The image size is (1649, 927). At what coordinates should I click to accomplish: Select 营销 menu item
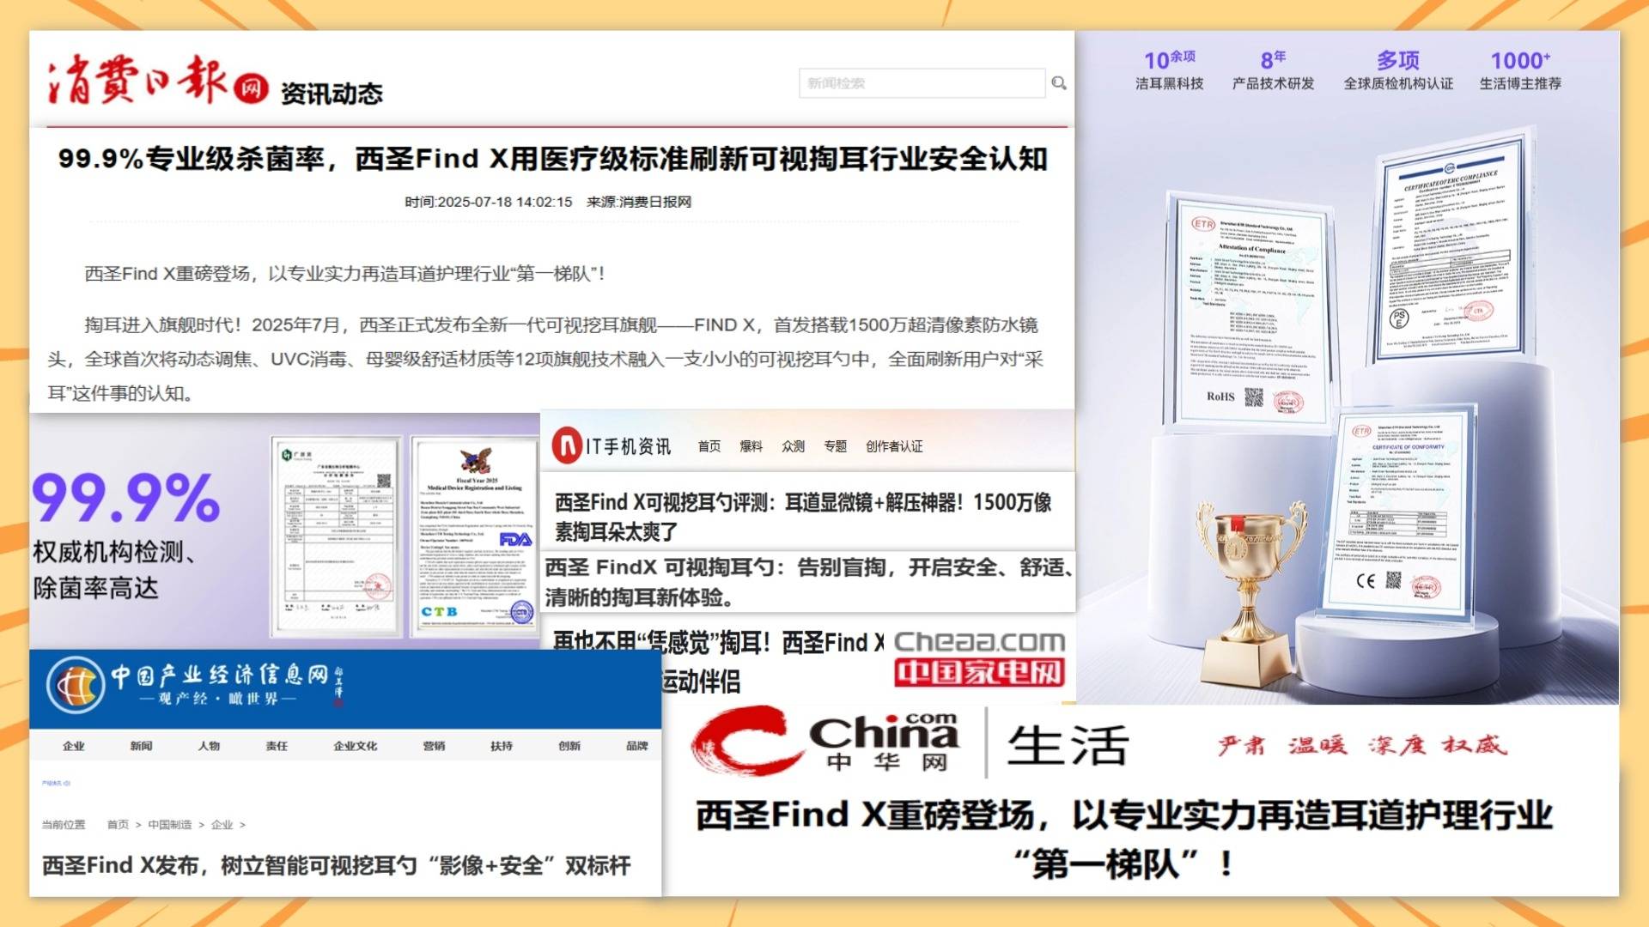(434, 746)
